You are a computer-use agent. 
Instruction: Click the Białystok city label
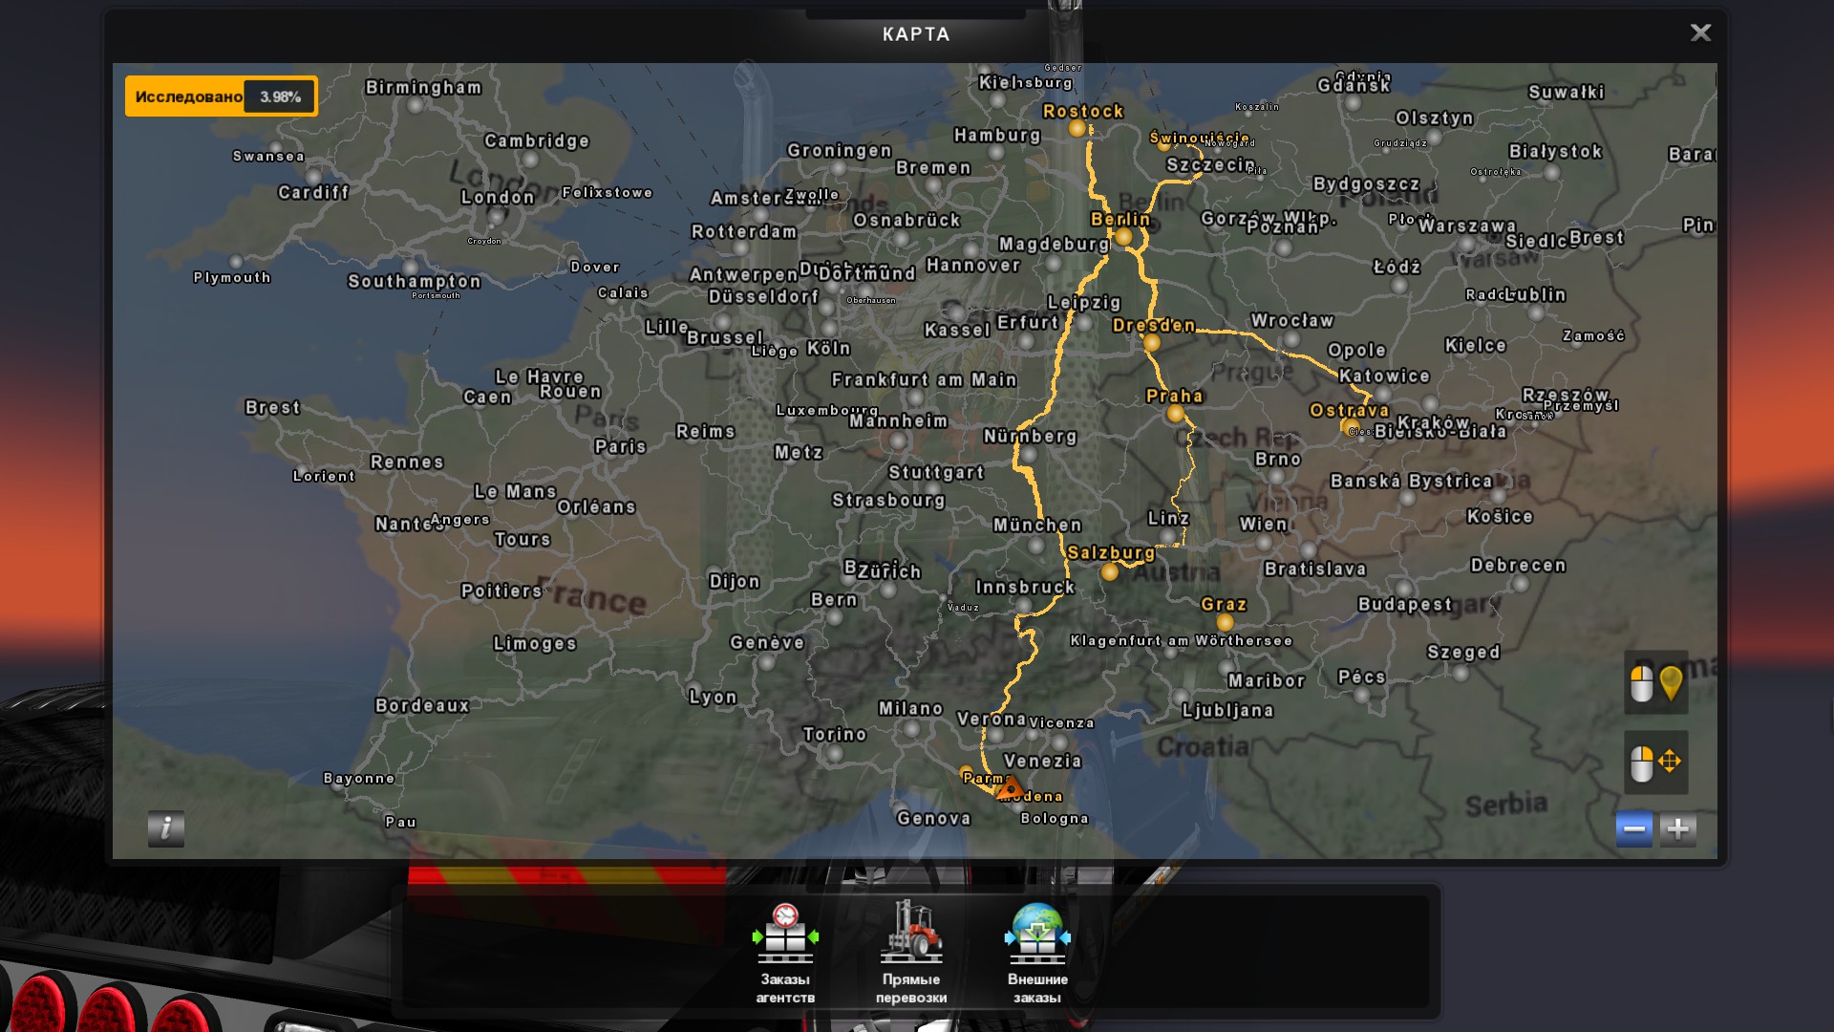tap(1555, 152)
